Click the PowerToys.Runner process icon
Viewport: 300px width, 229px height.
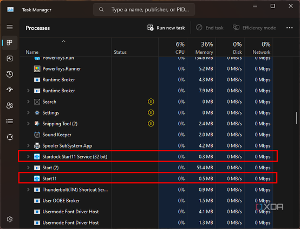(37, 69)
